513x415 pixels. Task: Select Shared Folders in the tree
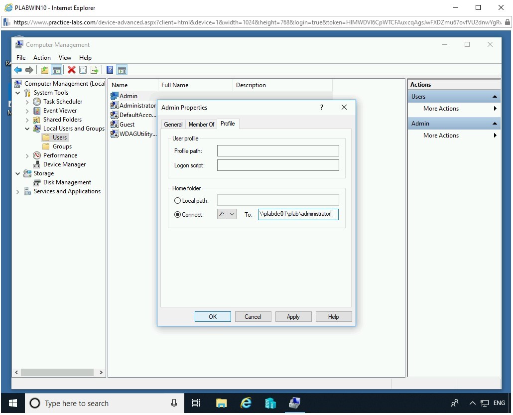point(62,120)
